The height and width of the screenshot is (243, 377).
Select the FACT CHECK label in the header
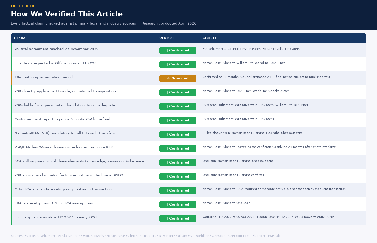coord(23,6)
